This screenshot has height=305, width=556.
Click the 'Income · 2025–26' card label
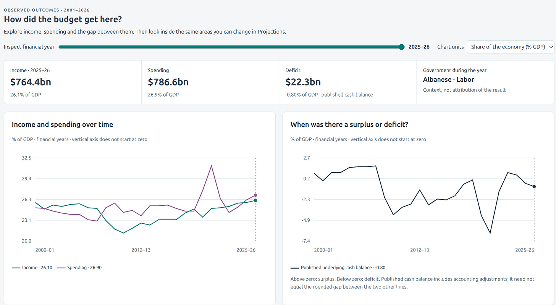(x=30, y=70)
